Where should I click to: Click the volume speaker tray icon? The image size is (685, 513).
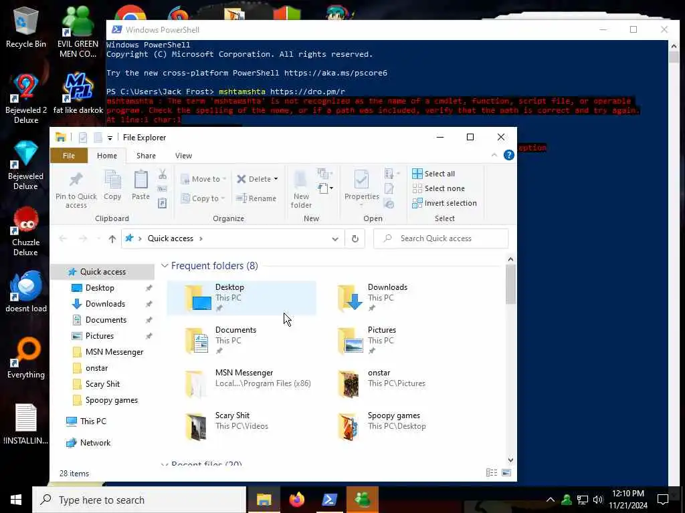[597, 500]
